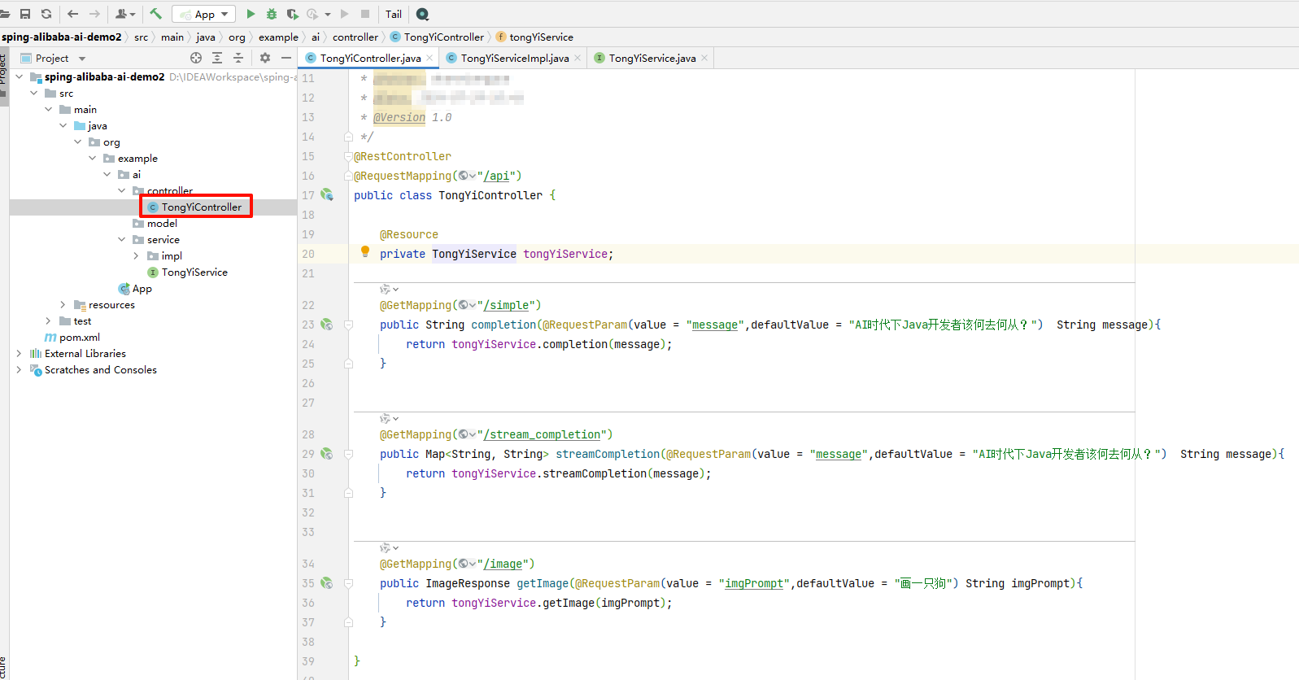This screenshot has height=680, width=1299.
Task: Click the open folder icon in toolbar
Action: [x=5, y=14]
